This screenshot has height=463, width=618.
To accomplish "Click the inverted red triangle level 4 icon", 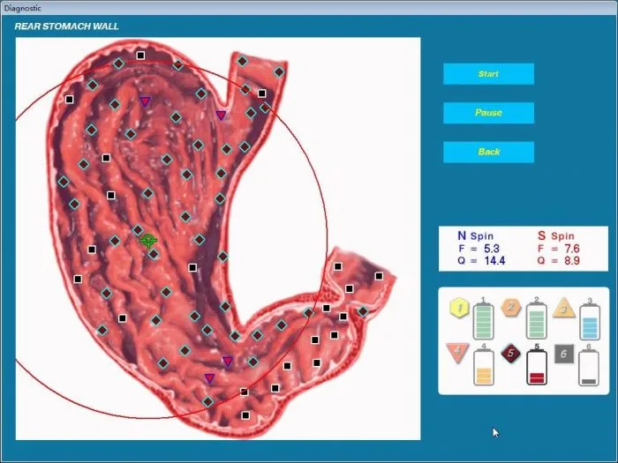I will [x=457, y=354].
